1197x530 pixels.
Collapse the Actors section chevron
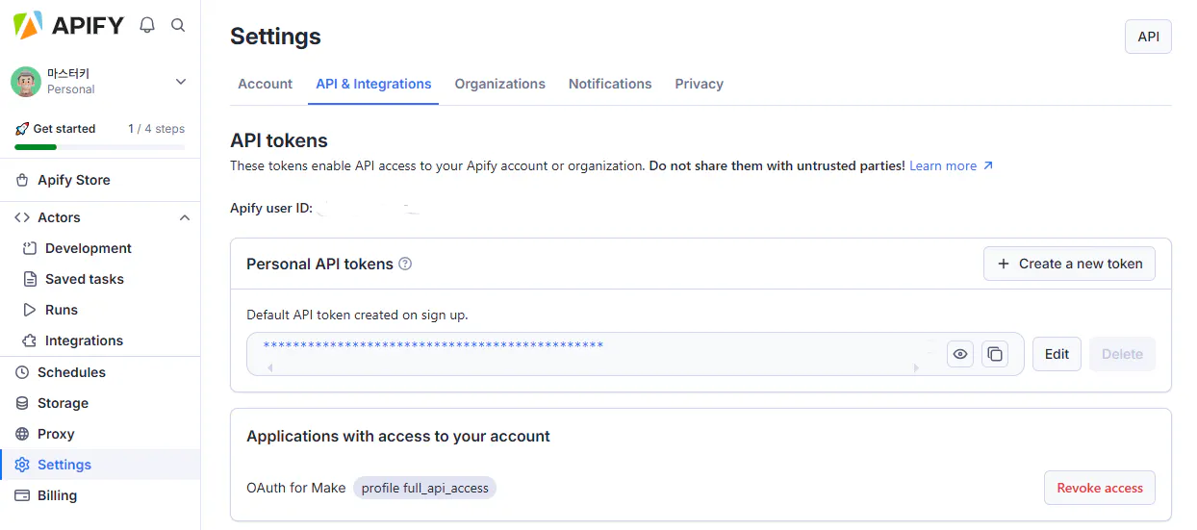[x=185, y=217]
